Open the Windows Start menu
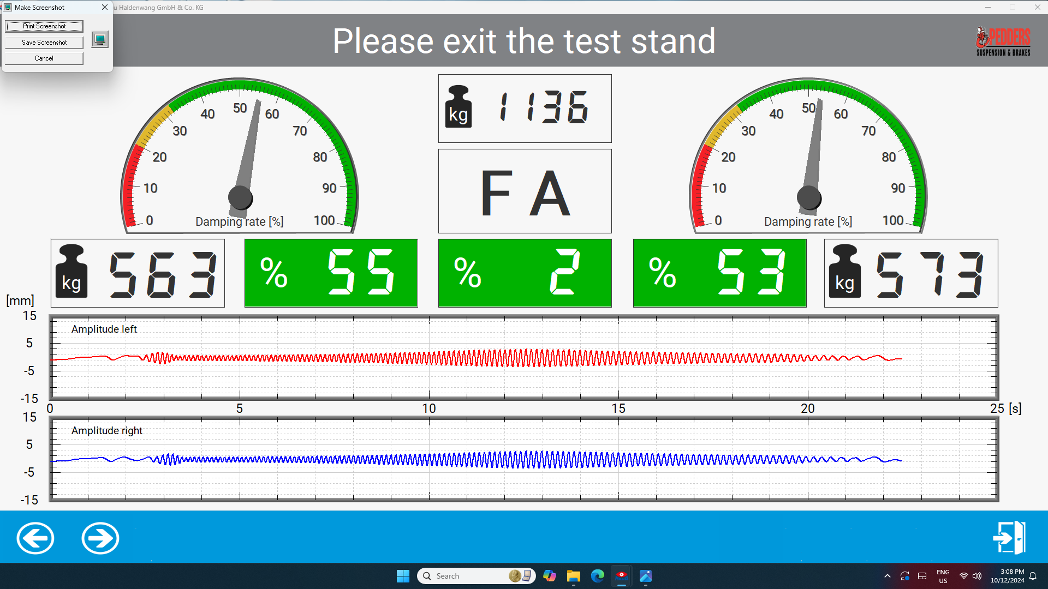 coord(403,576)
